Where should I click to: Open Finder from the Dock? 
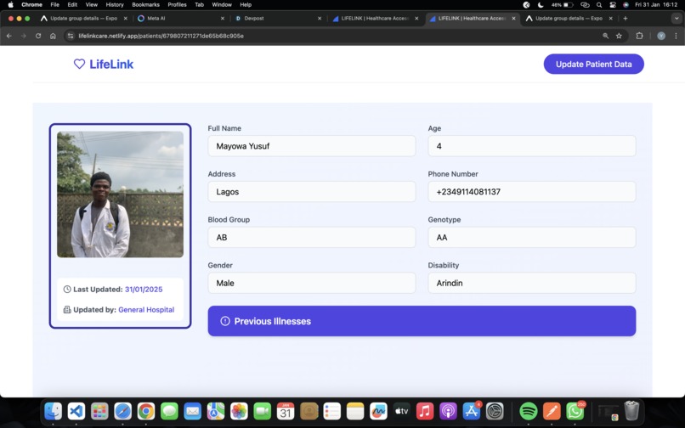[53, 411]
